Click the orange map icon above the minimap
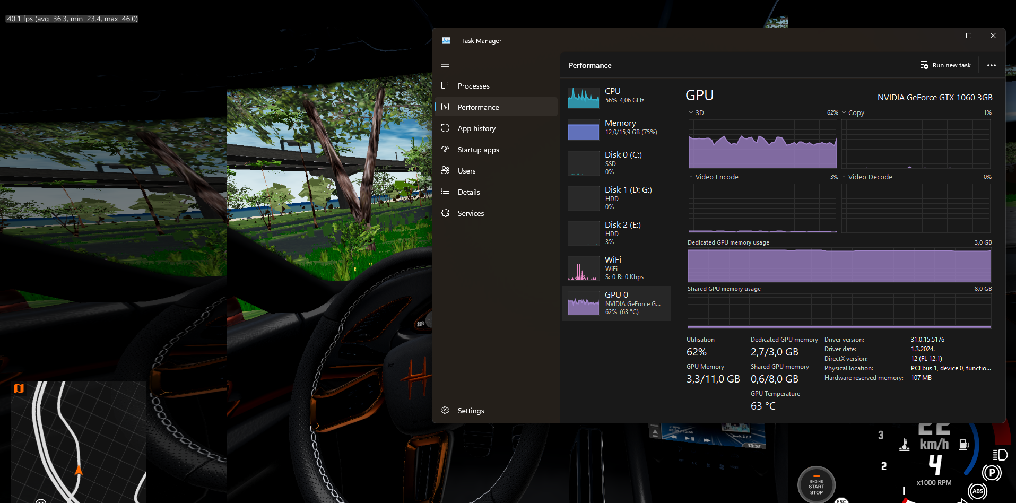 click(19, 388)
